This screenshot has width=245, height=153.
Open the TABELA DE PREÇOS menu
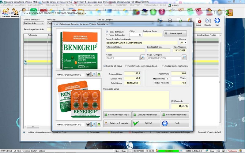(55, 5)
